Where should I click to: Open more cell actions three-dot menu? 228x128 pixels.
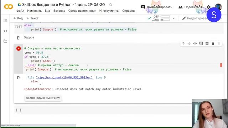tap(219, 43)
